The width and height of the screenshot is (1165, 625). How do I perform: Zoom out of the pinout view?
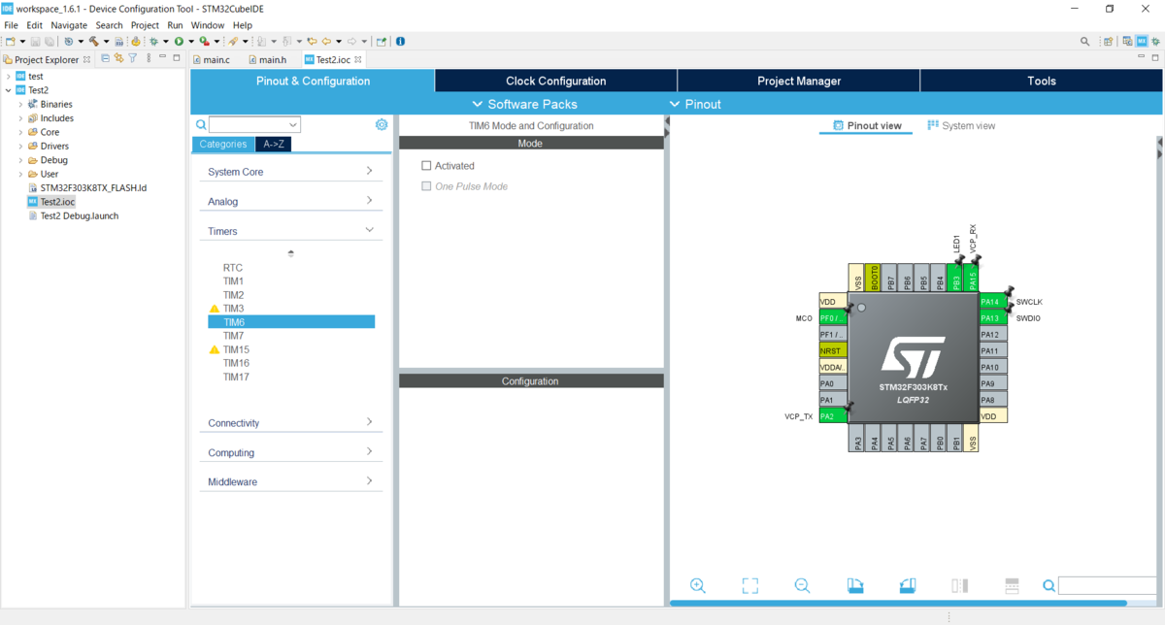802,585
